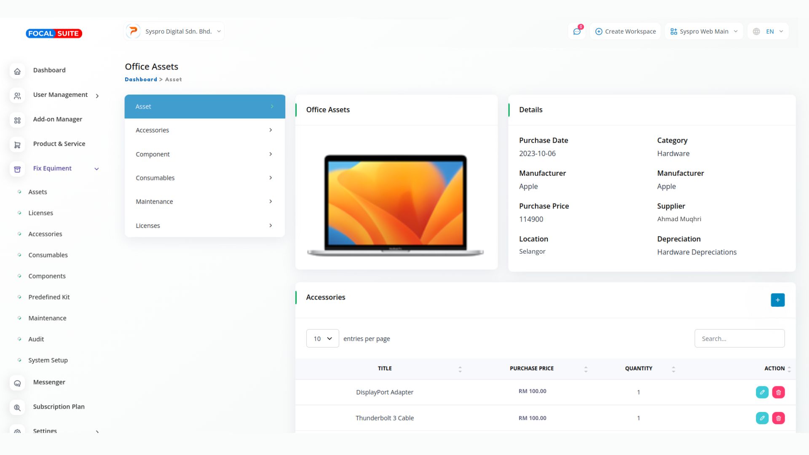Open the entries per page dropdown
Screen dimensions: 809x455
click(322, 339)
